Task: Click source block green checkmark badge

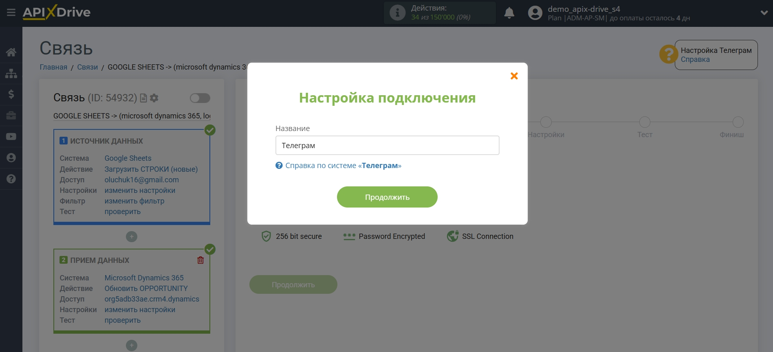Action: [x=210, y=130]
